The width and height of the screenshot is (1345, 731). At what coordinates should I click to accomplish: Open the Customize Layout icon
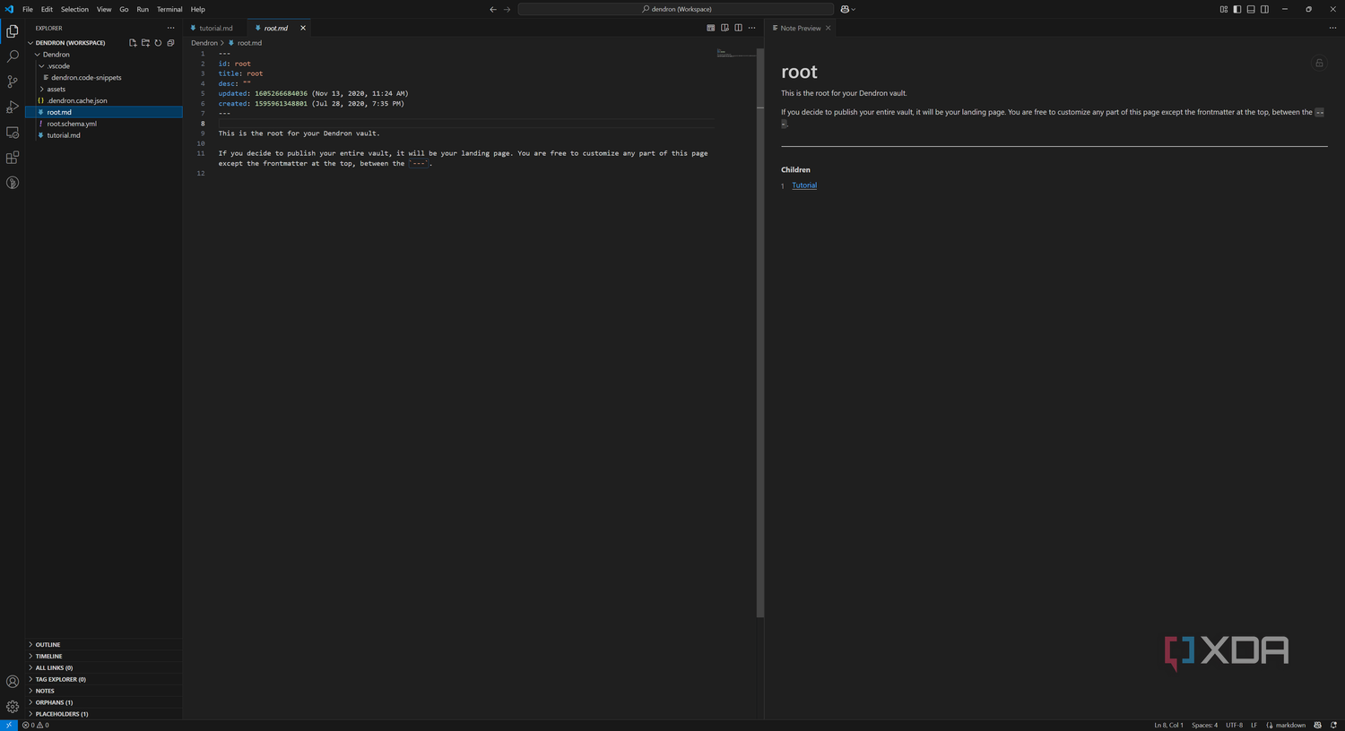1224,9
